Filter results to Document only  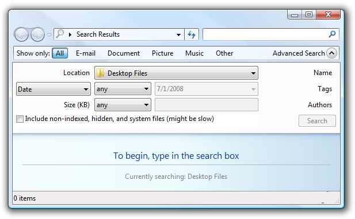pos(124,53)
